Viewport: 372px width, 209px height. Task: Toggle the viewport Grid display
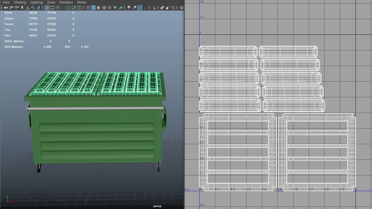pyautogui.click(x=47, y=8)
